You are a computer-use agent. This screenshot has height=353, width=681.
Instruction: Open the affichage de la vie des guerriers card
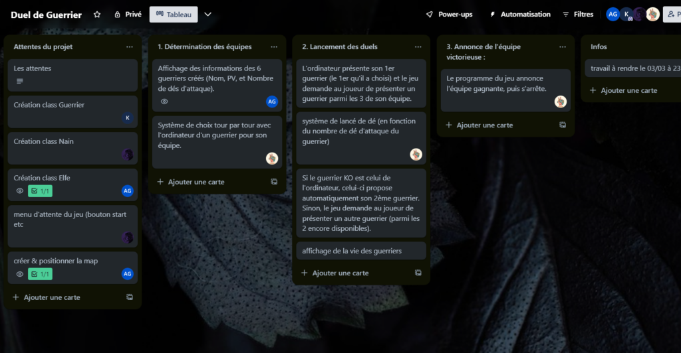(361, 251)
